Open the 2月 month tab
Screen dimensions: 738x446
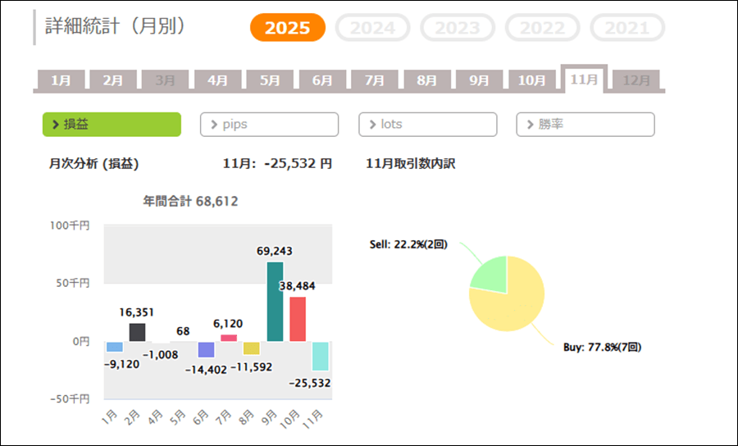click(x=113, y=80)
